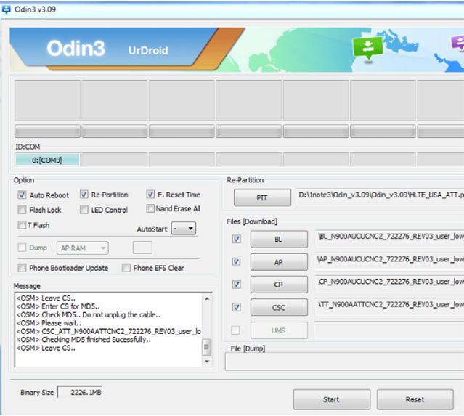
Task: Click the purple marker icon on banner
Action: coord(457,43)
